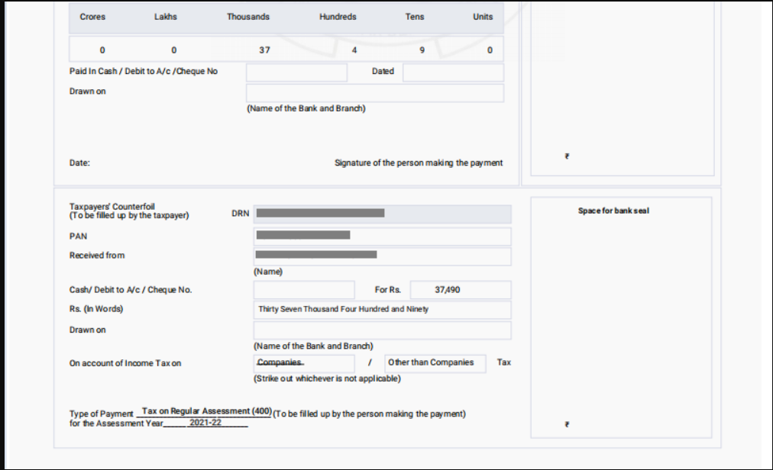Click the cheque number field beside Dated
This screenshot has width=773, height=470.
click(x=296, y=72)
